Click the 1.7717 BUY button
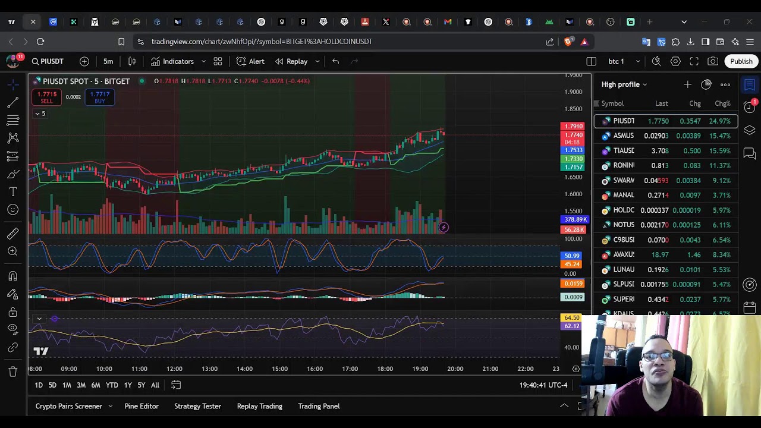 [99, 97]
